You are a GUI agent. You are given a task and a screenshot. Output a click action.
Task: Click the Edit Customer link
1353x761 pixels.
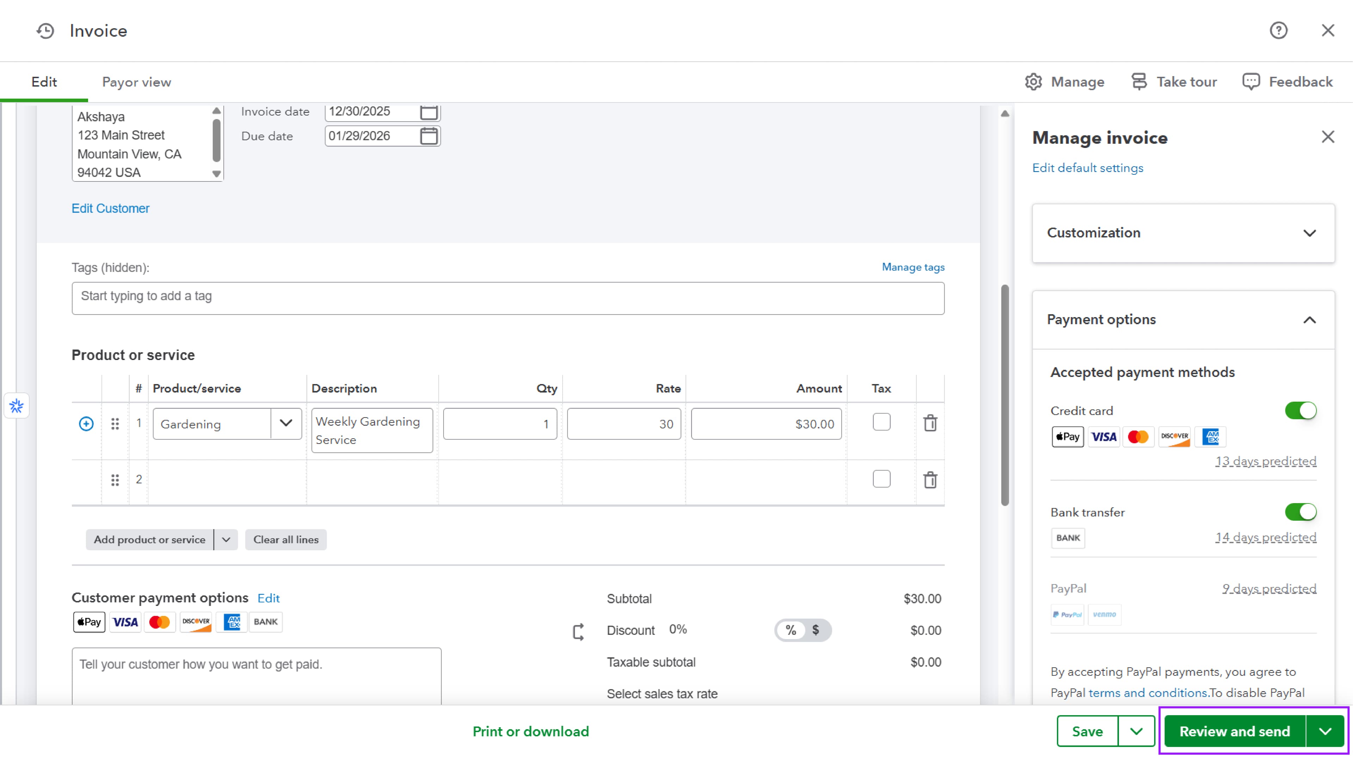(x=110, y=209)
